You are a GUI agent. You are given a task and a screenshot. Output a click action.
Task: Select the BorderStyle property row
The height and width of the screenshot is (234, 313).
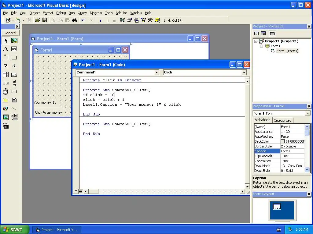[x=279, y=146]
